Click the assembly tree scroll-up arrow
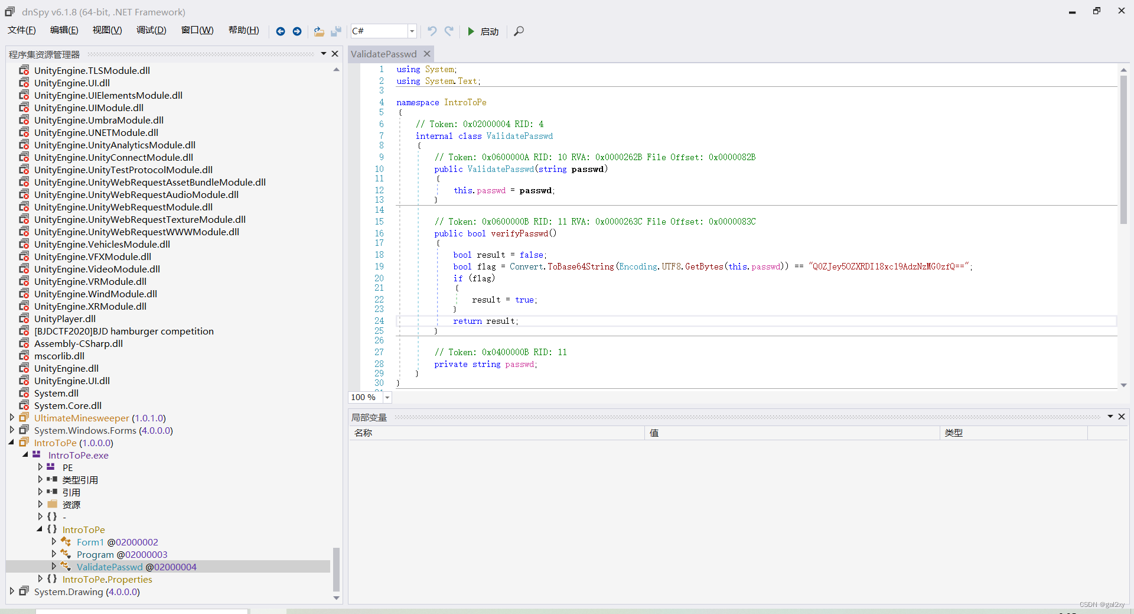Viewport: 1134px width, 614px height. click(x=336, y=70)
